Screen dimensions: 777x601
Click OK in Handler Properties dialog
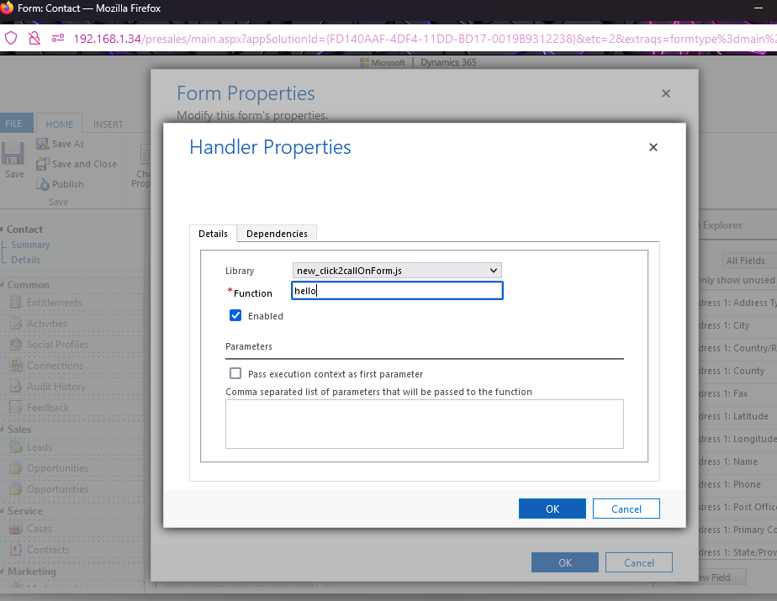pos(552,509)
